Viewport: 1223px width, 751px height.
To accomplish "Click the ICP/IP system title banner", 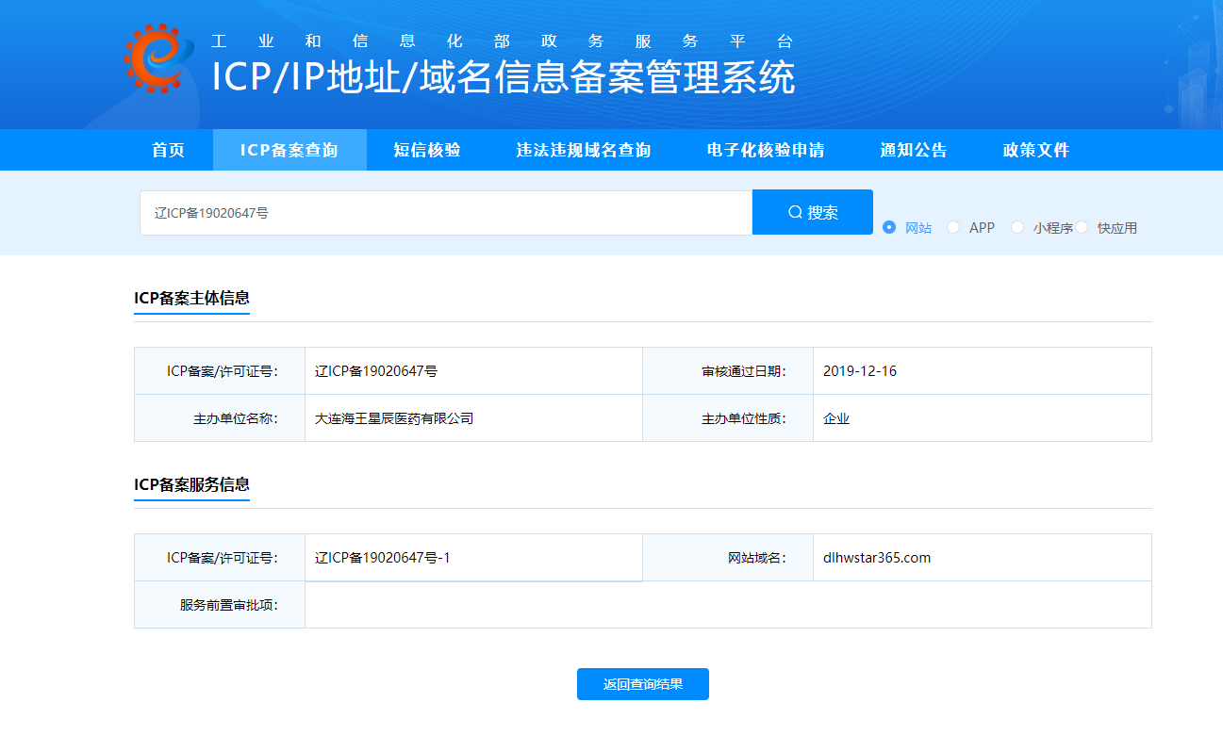I will 503,77.
